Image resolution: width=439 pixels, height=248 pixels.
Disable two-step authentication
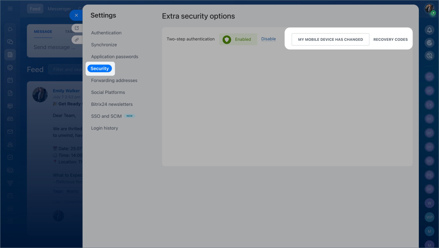tap(269, 39)
